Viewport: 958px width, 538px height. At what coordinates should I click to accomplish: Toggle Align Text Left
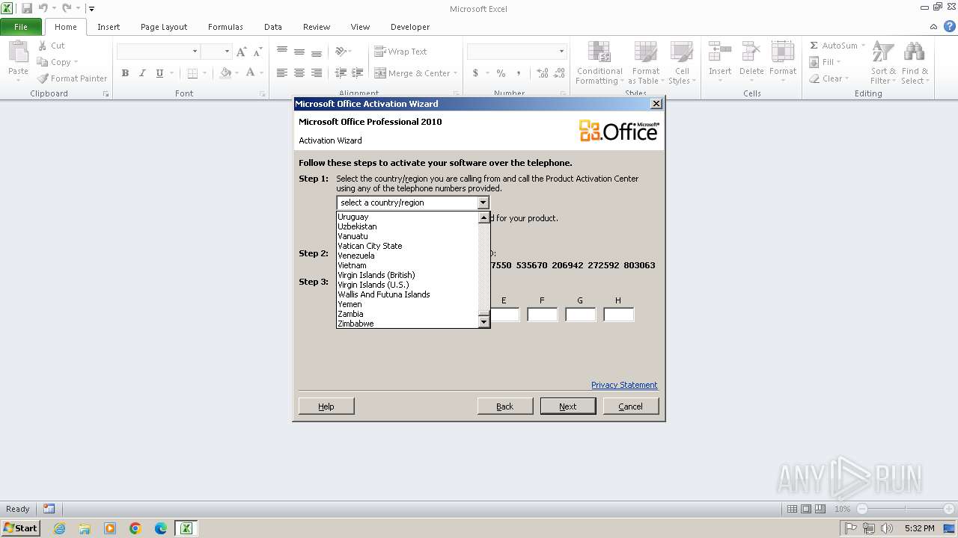(x=282, y=73)
